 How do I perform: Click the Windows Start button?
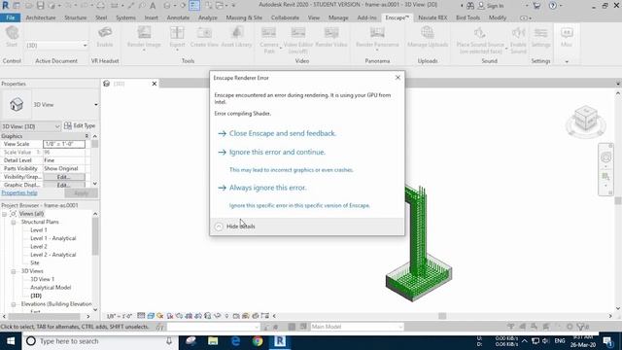[x=11, y=341]
